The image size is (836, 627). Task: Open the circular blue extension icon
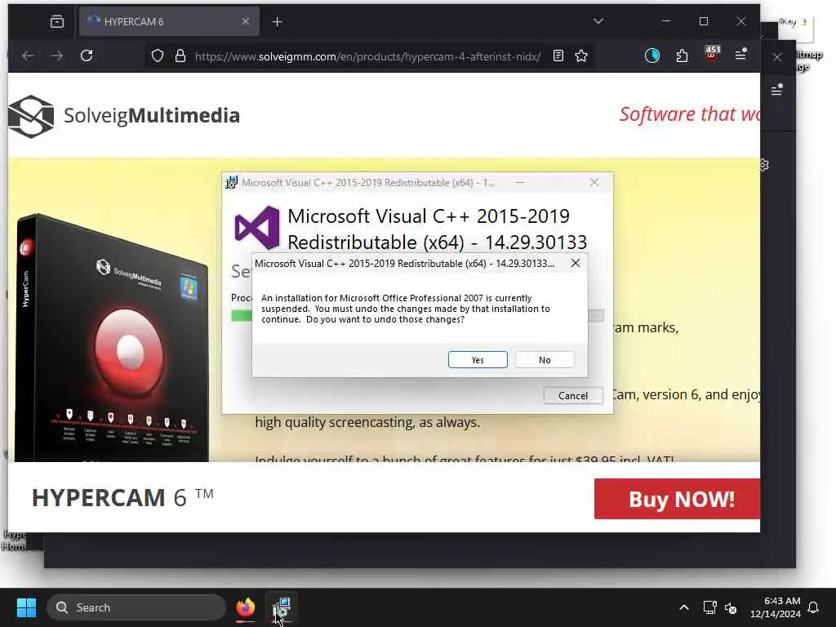[652, 56]
